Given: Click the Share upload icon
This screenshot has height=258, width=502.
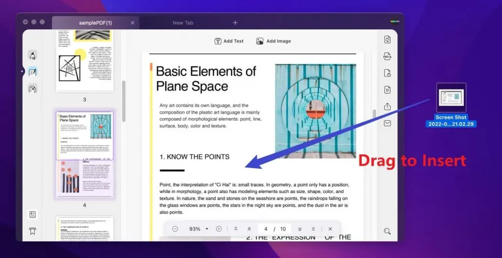Looking at the screenshot, I should [x=387, y=107].
